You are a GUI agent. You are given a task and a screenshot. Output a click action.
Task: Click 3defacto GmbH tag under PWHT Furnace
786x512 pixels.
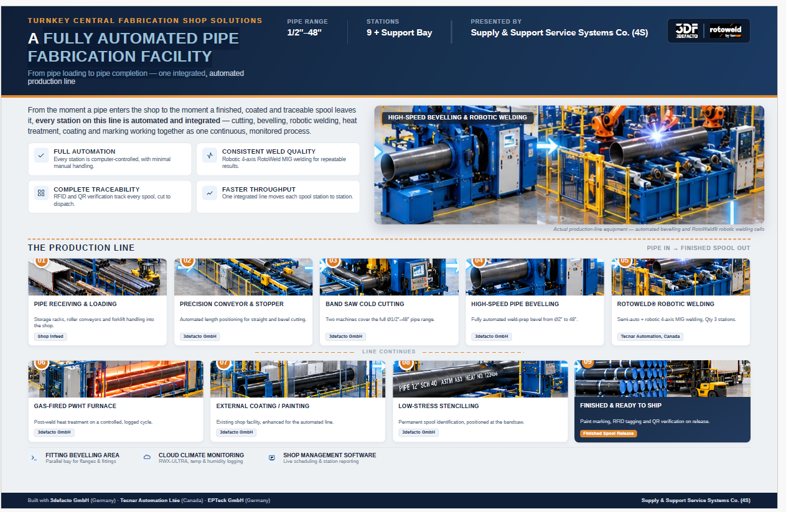(x=54, y=432)
